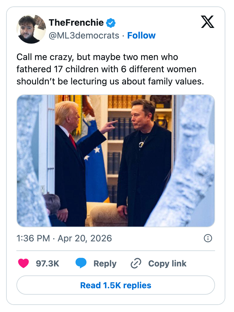Click the blue starred flag in photo
The width and height of the screenshot is (234, 312).
(x=93, y=160)
